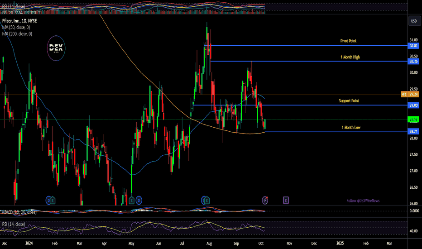Click the 26.00 price axis value
The image size is (422, 249).
[413, 204]
